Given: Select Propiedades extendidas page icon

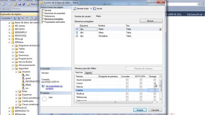Looking at the screenshot, I should (42, 22).
